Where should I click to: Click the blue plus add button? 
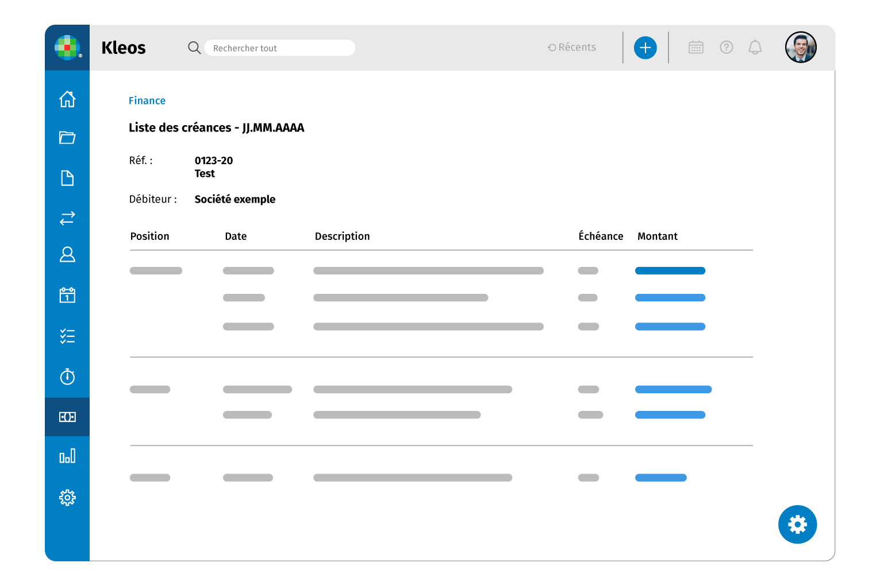pos(645,48)
